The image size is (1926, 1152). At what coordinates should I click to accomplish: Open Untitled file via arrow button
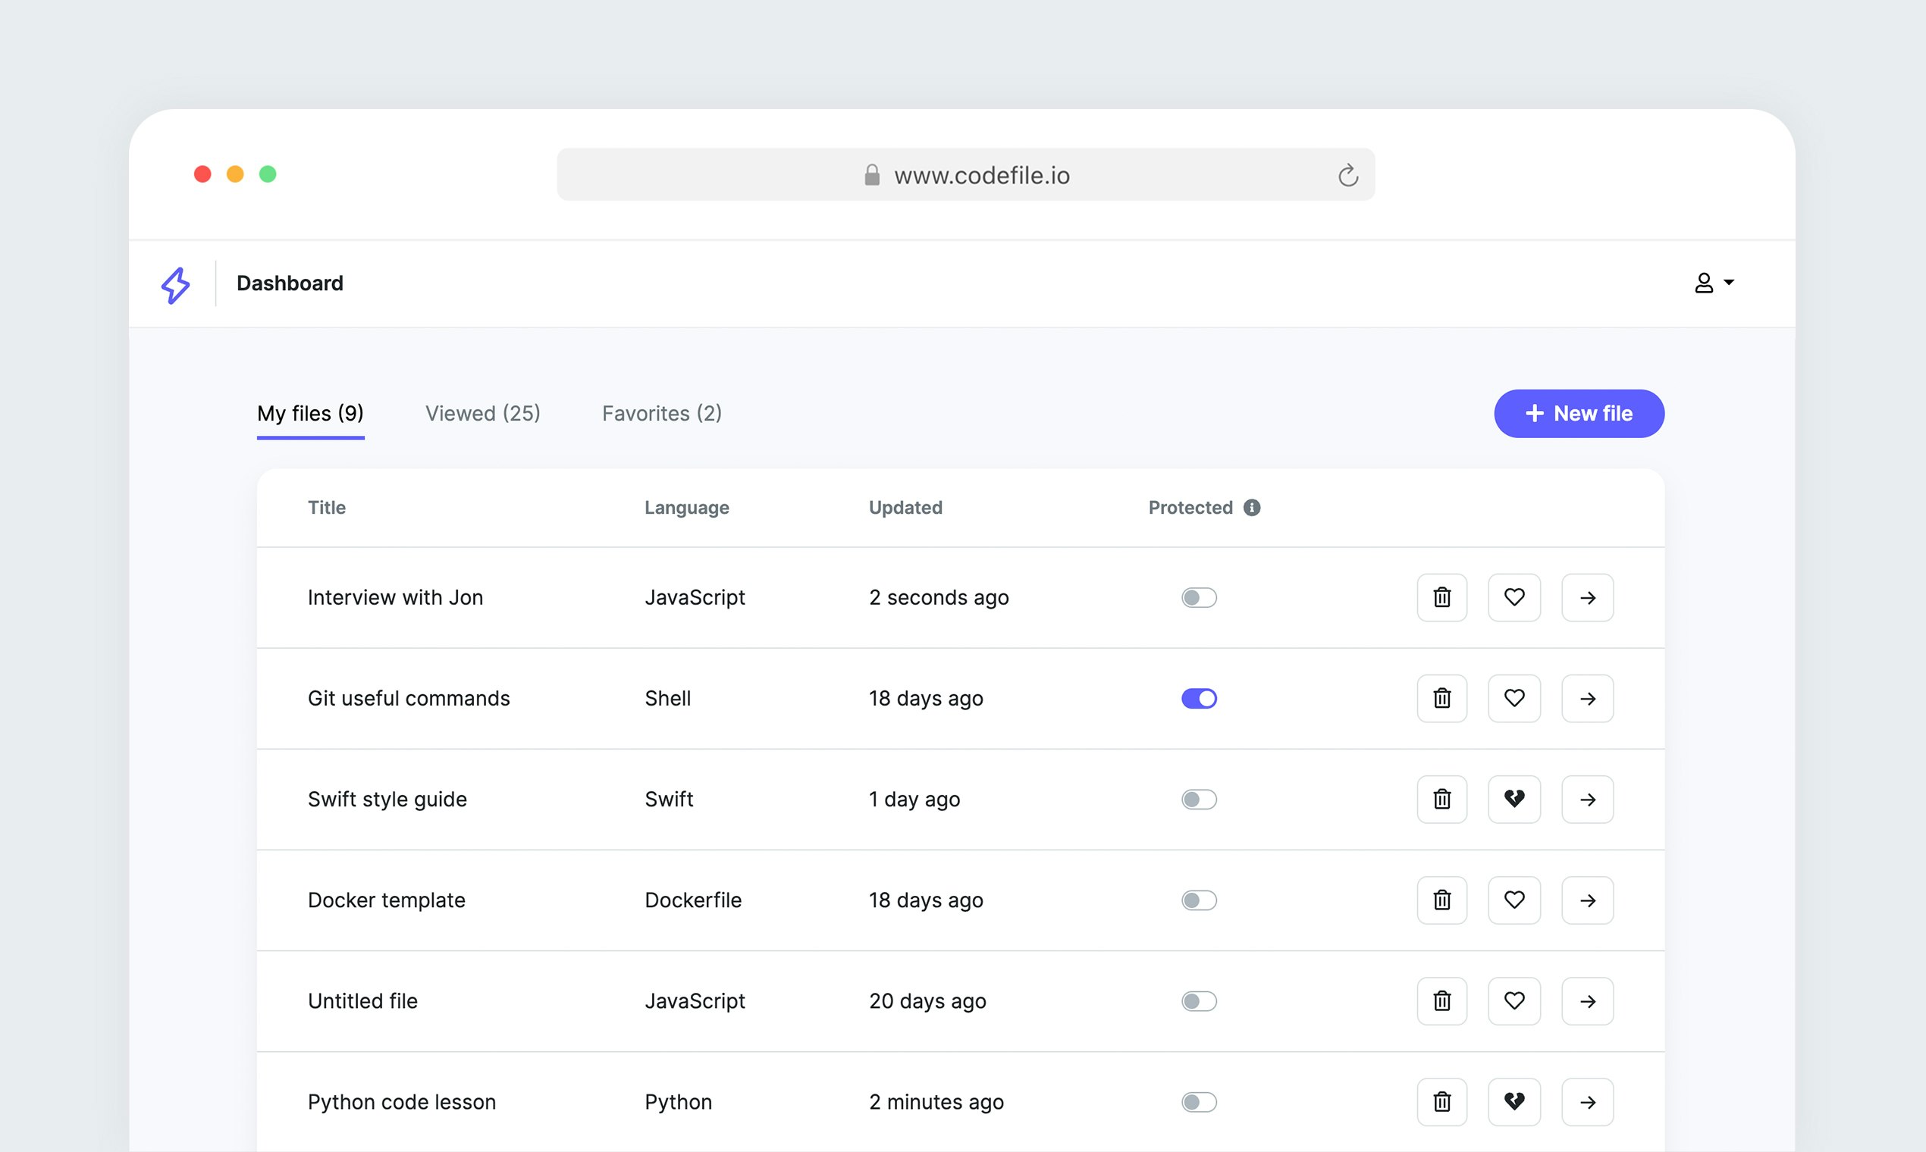click(1587, 1001)
